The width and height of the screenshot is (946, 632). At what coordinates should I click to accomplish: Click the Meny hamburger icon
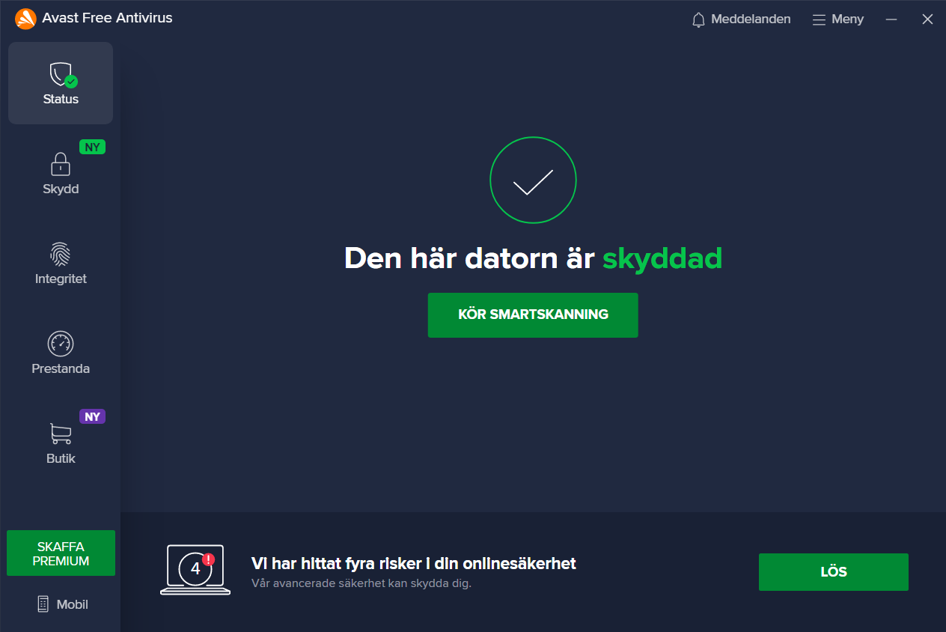click(x=819, y=19)
